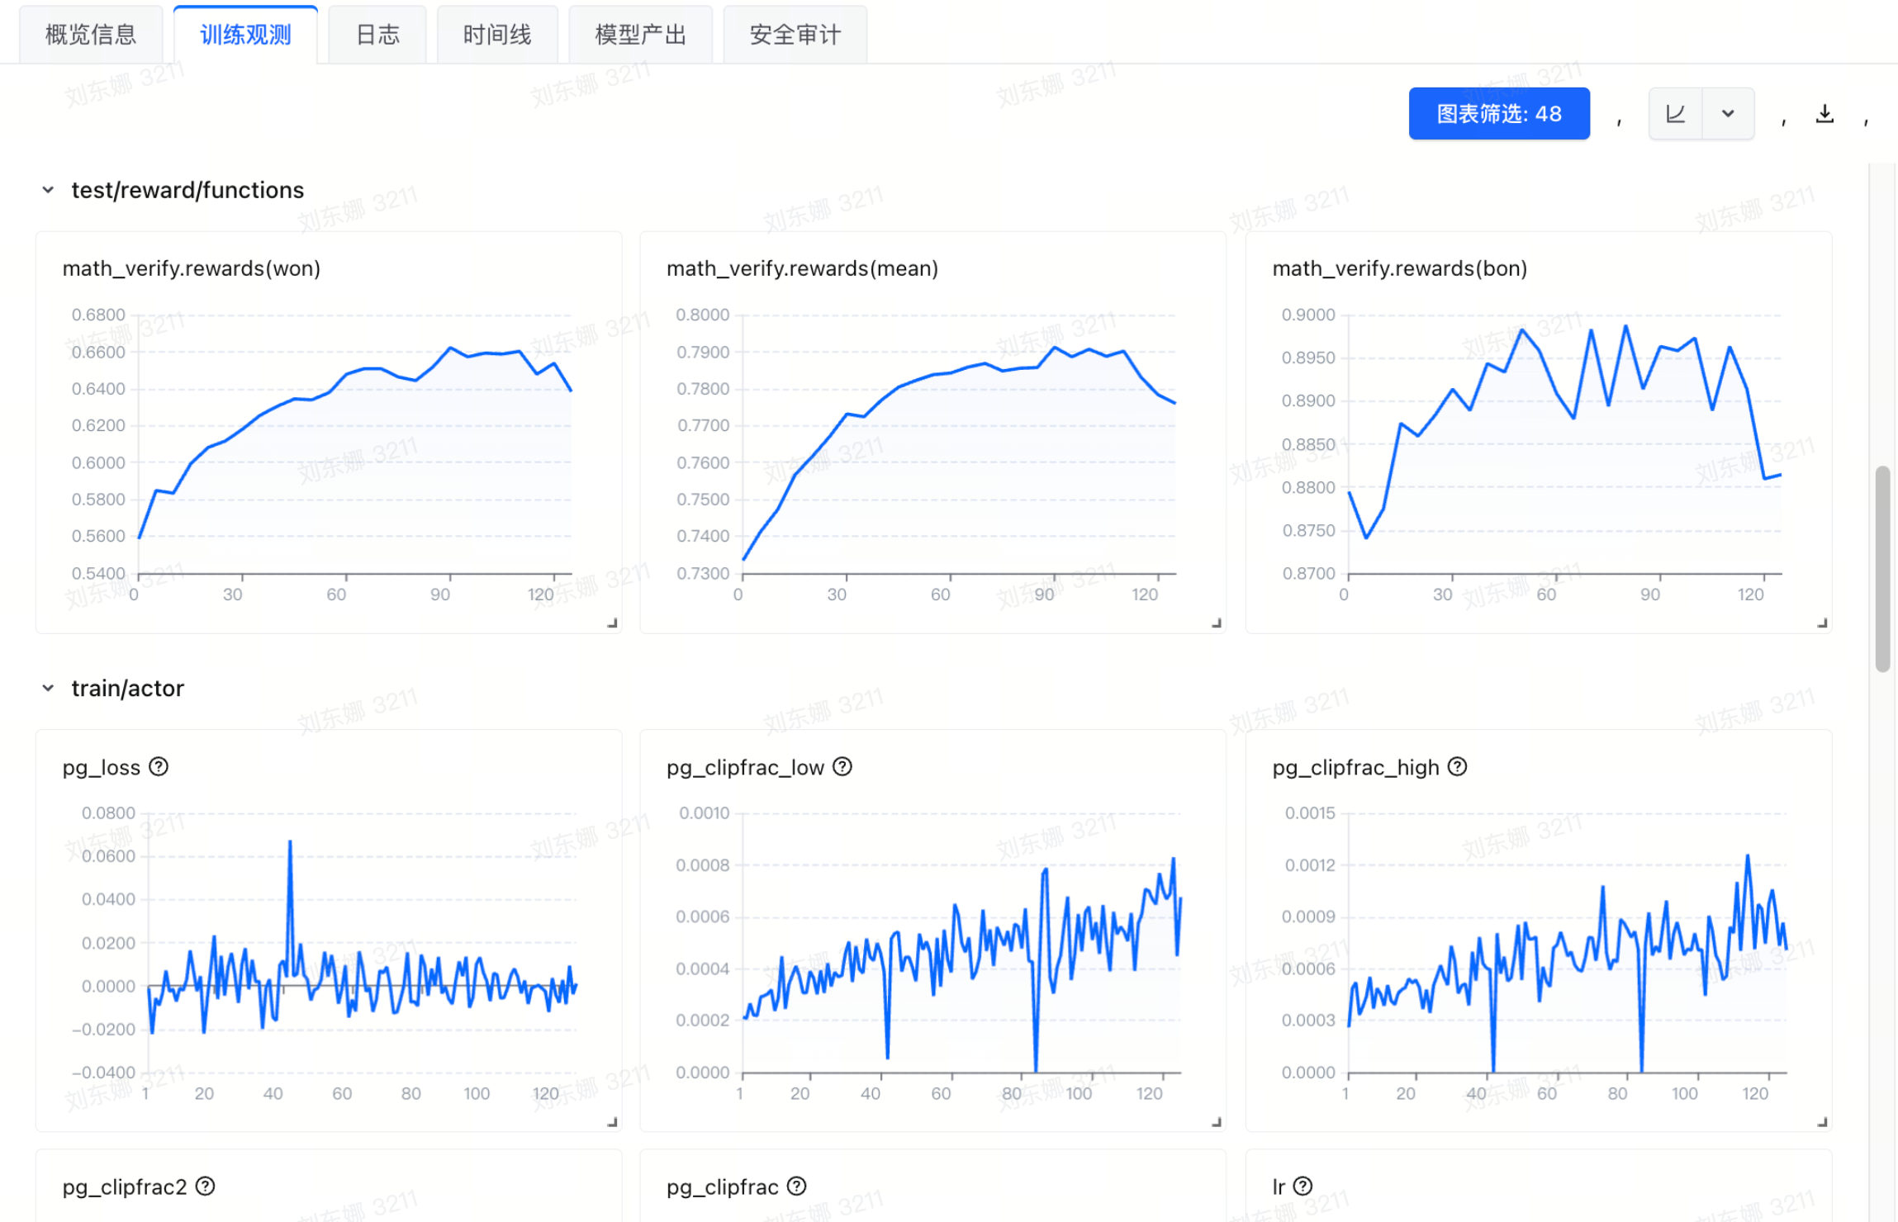The image size is (1898, 1222).
Task: Collapse the train/actor section
Action: [x=48, y=688]
